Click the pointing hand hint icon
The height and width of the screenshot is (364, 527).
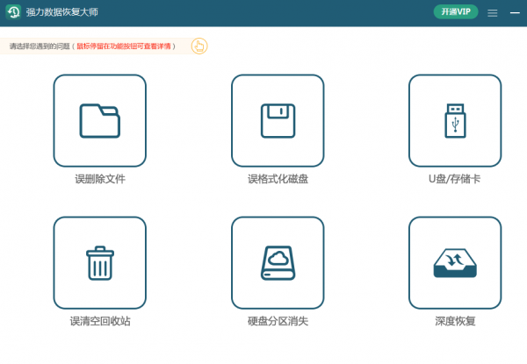[x=199, y=46]
